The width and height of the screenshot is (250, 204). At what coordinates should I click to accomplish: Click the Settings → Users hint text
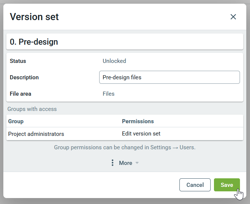124,147
